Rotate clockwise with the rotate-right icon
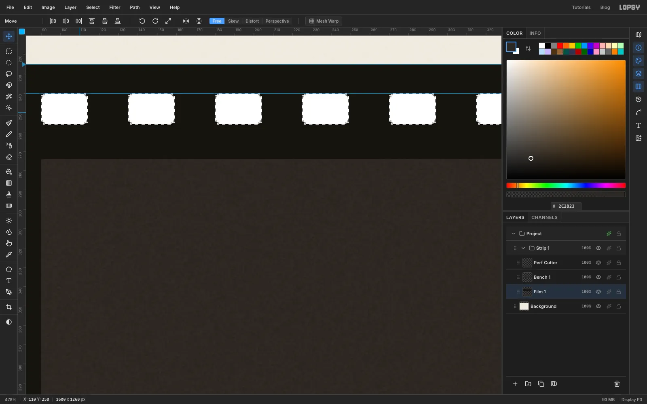The image size is (647, 404). coord(155,21)
